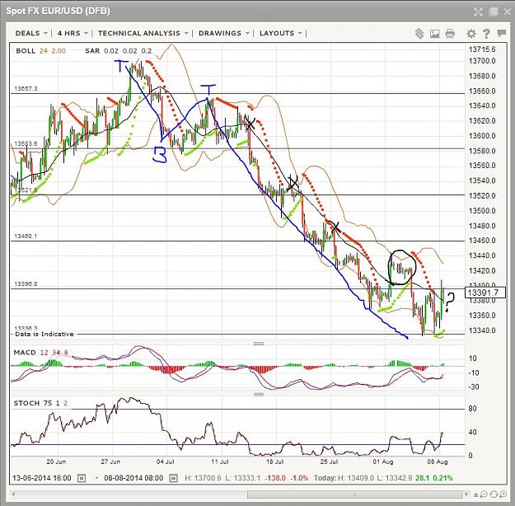Screen dimensions: 515x506
Task: Open the DEALS menu
Action: coord(31,33)
